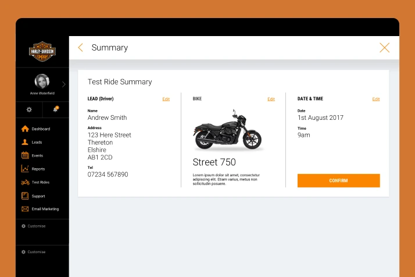The height and width of the screenshot is (277, 415).
Task: Click the lower Customise gear option
Action: click(33, 252)
